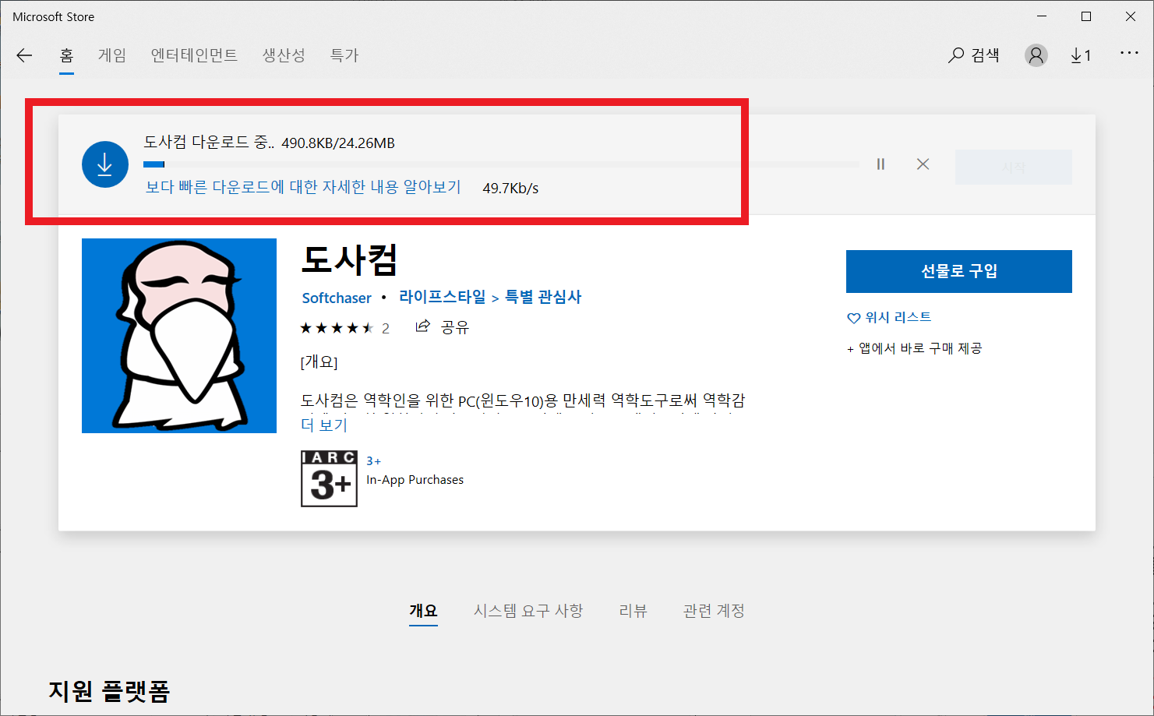1154x716 pixels.
Task: Open the 도사컴 app logo image
Action: (x=179, y=336)
